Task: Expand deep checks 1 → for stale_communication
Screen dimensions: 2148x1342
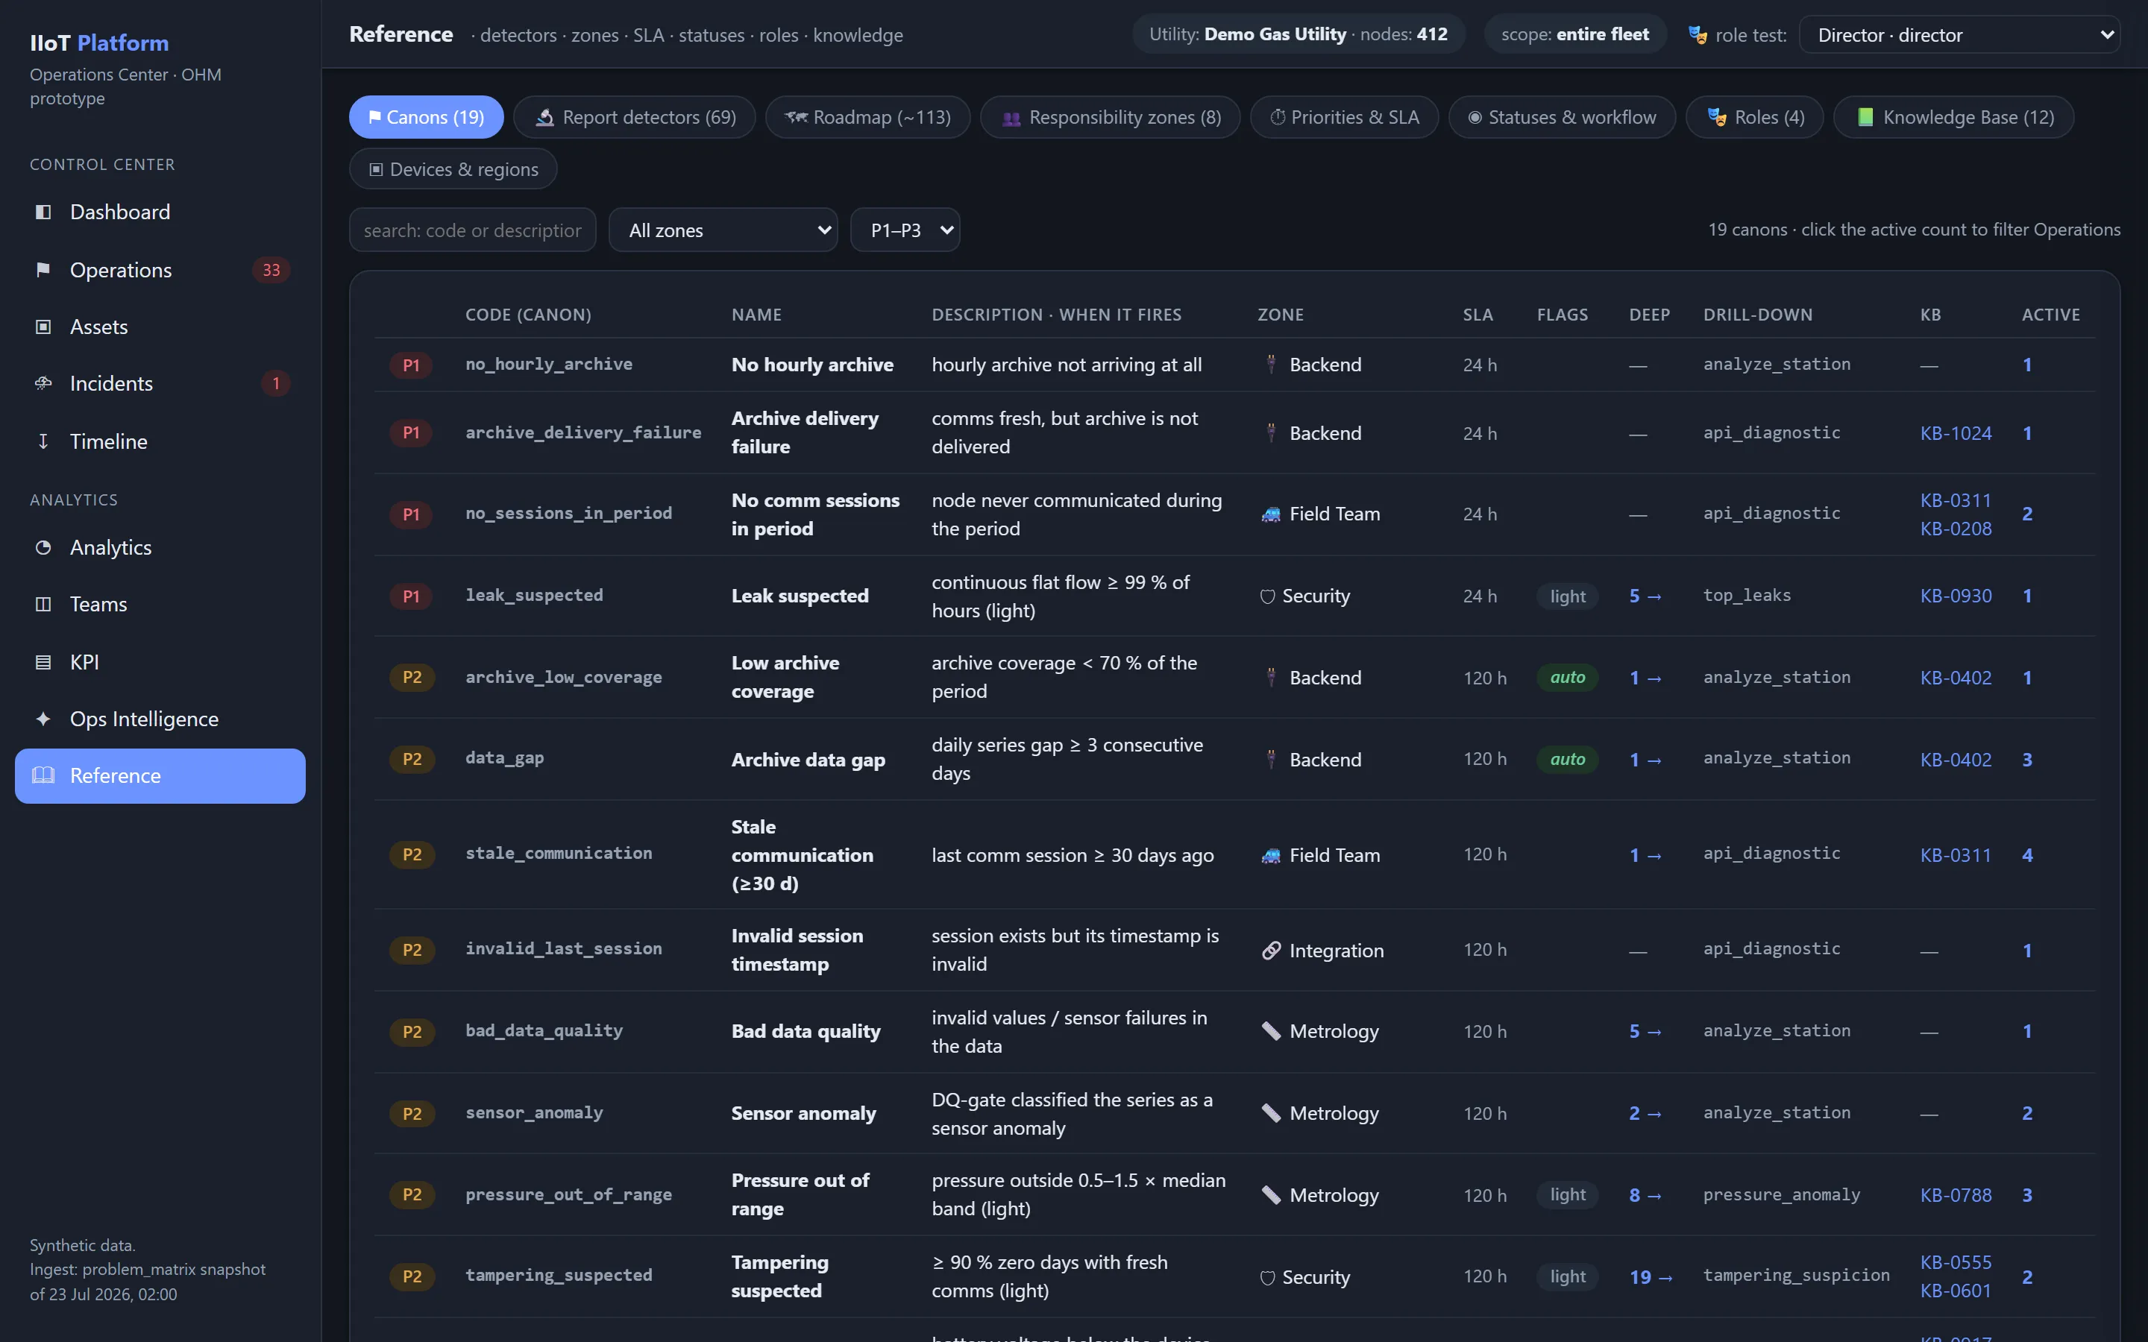Action: [1645, 856]
